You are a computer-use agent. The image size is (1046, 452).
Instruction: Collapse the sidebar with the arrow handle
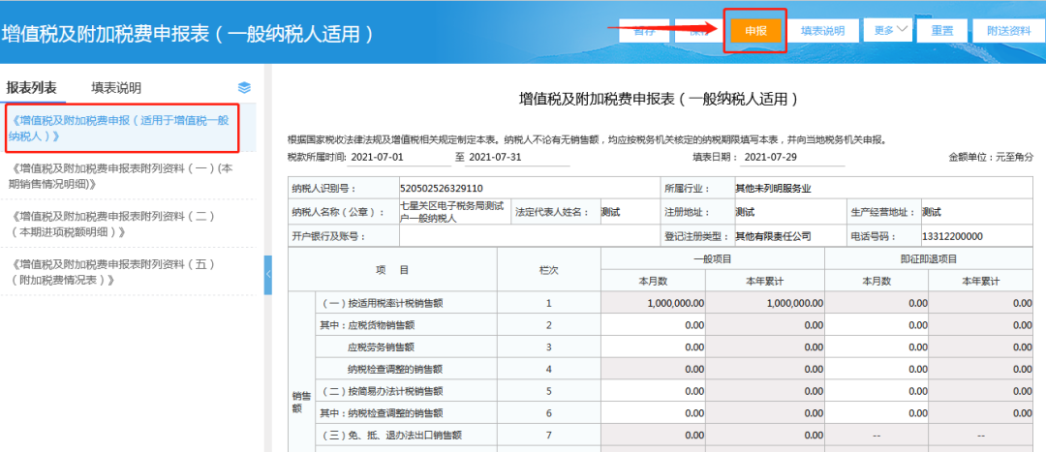point(268,274)
